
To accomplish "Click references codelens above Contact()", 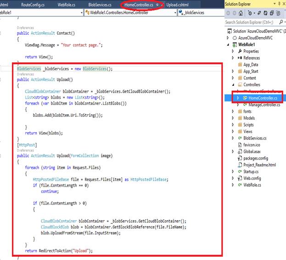I will pos(25,28).
